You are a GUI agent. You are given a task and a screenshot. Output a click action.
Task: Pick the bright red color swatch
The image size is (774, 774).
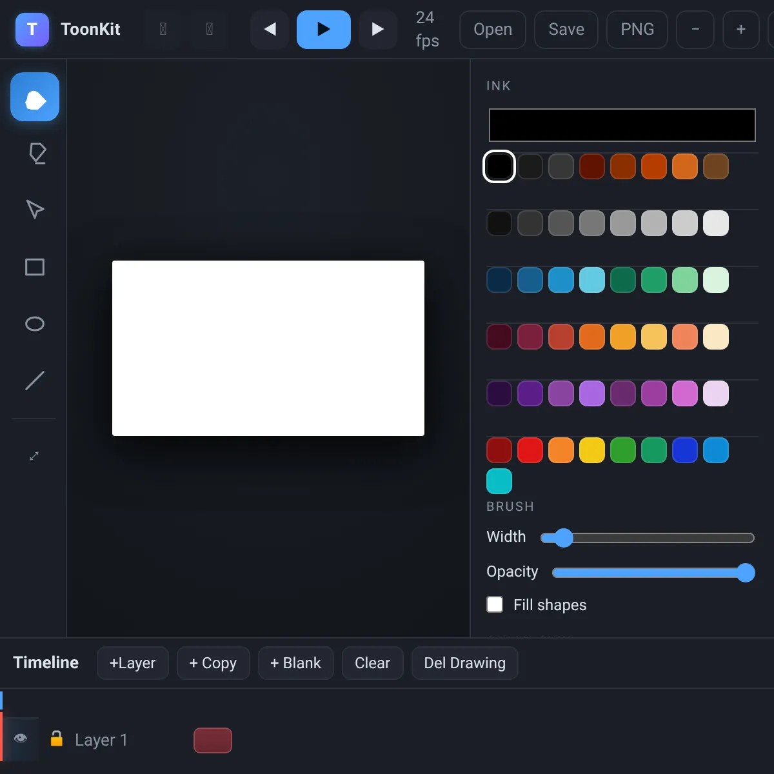point(530,450)
